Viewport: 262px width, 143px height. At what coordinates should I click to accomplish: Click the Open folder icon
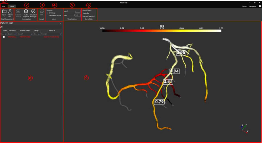pyautogui.click(x=4, y=11)
